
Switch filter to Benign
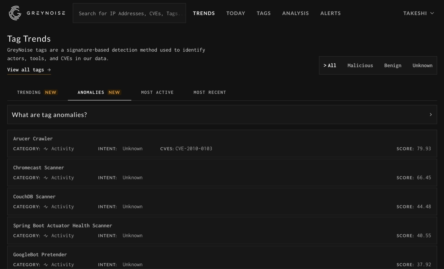click(x=393, y=65)
